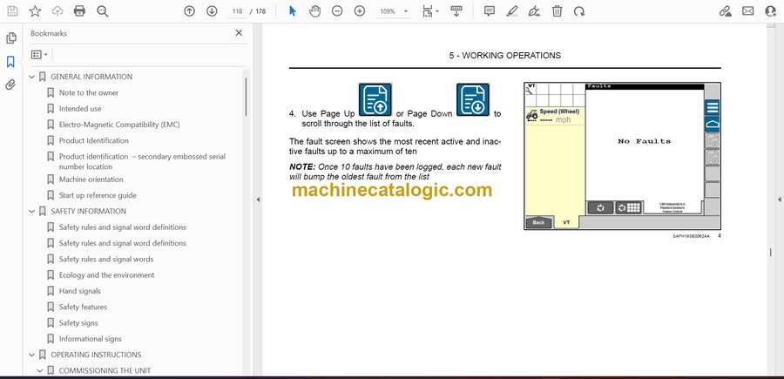Click the bookmarks panel scrollbar
The width and height of the screenshot is (784, 379).
point(246,97)
